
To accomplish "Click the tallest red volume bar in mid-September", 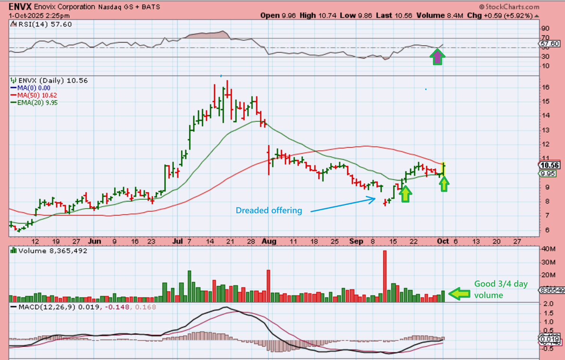I will pyautogui.click(x=385, y=276).
